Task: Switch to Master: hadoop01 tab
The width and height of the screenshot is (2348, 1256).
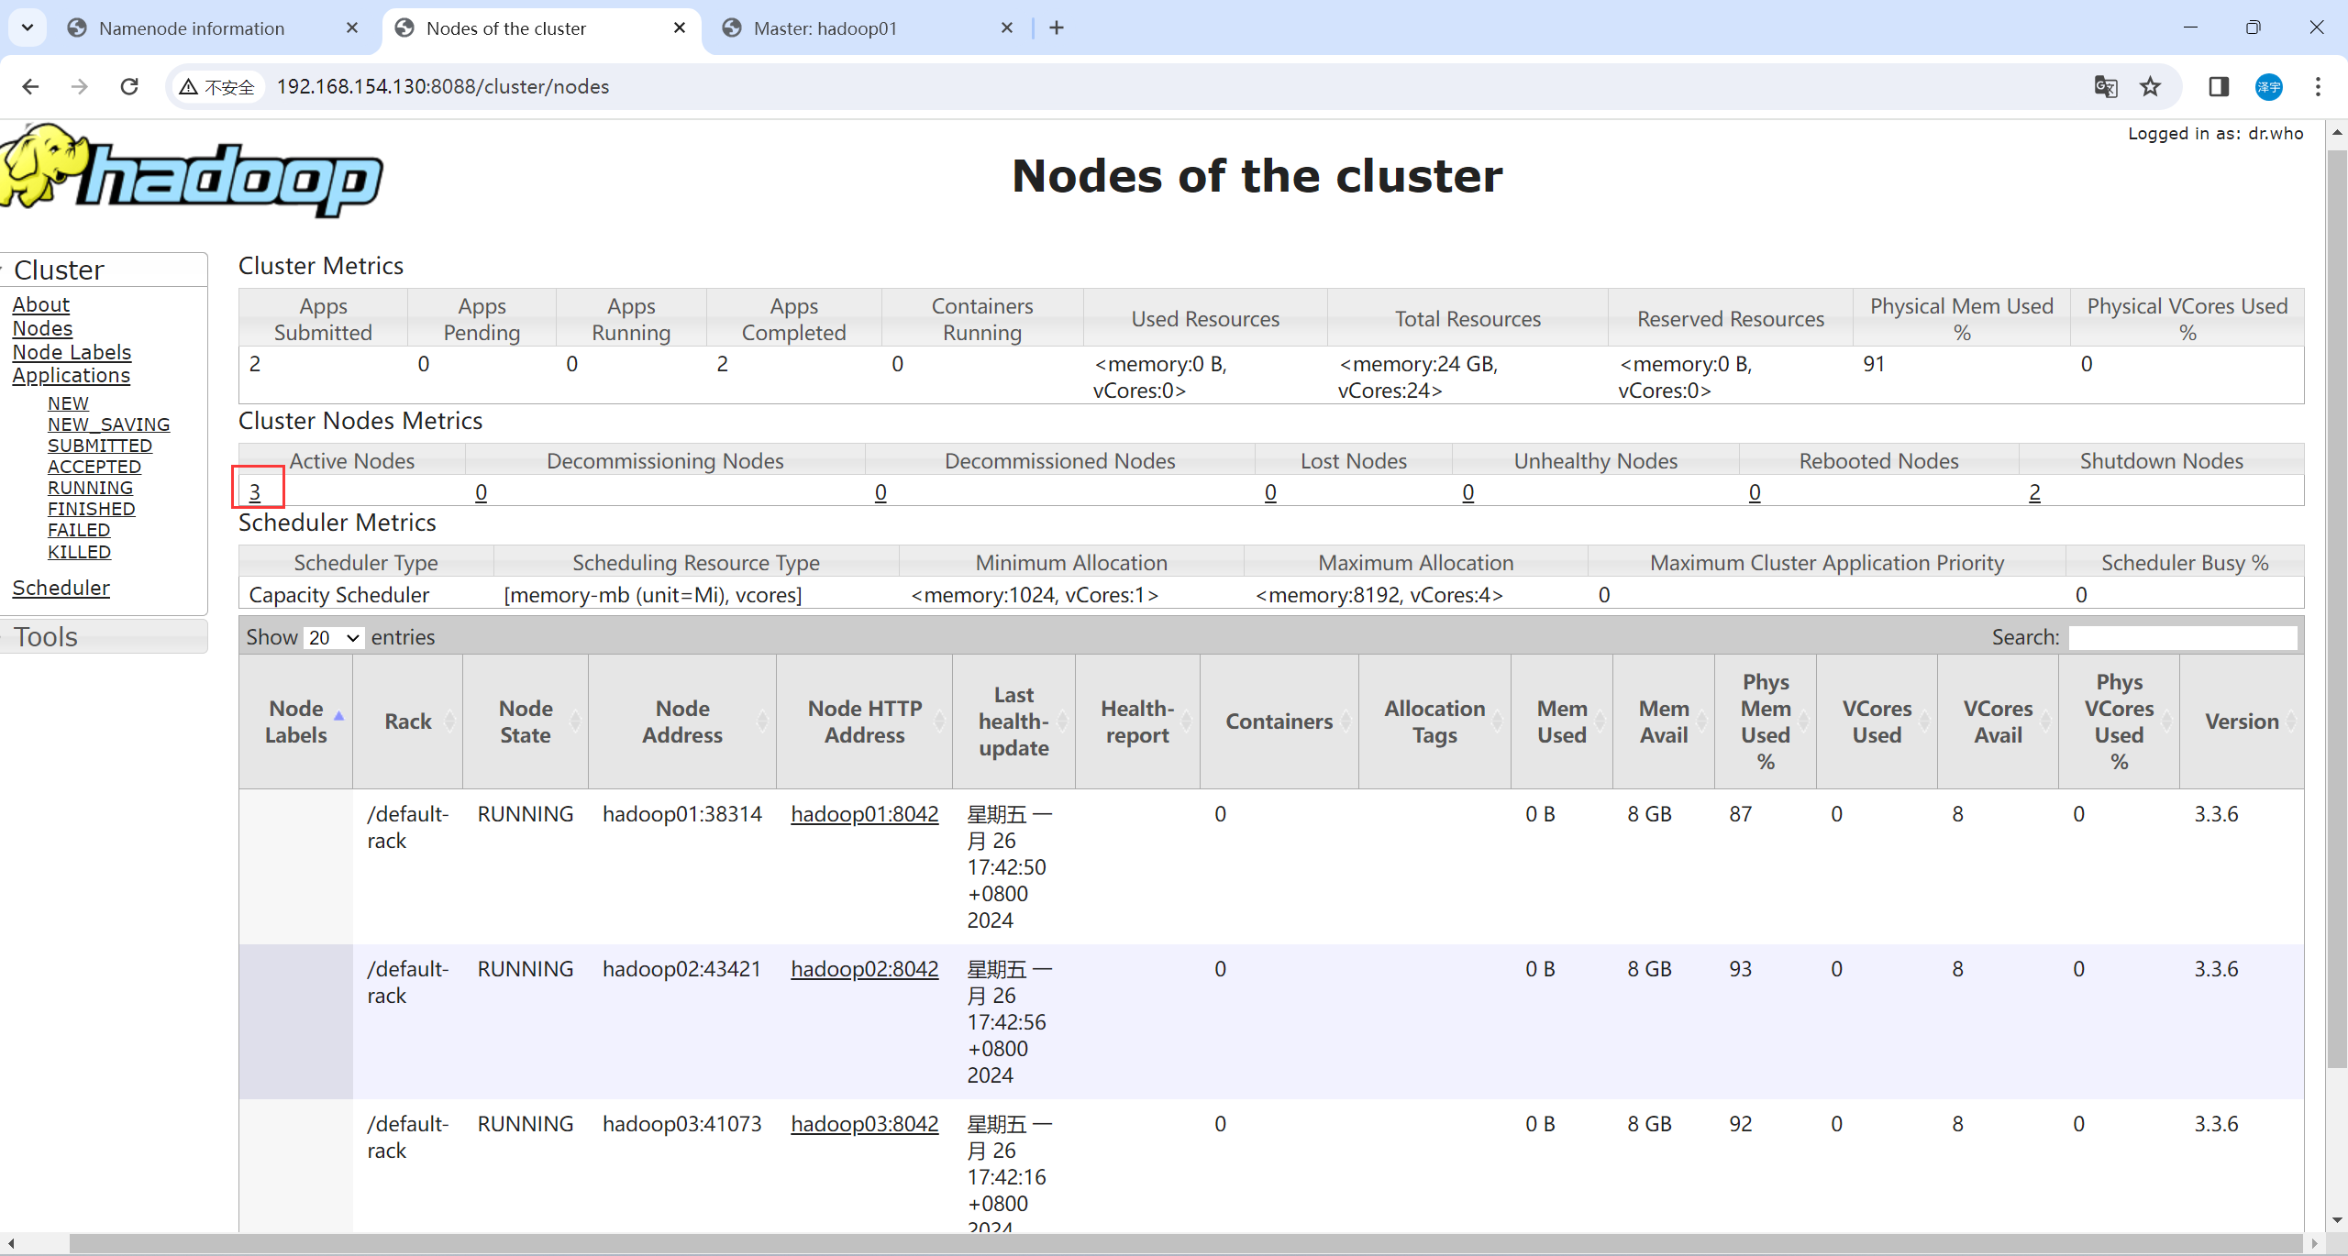Action: (868, 28)
